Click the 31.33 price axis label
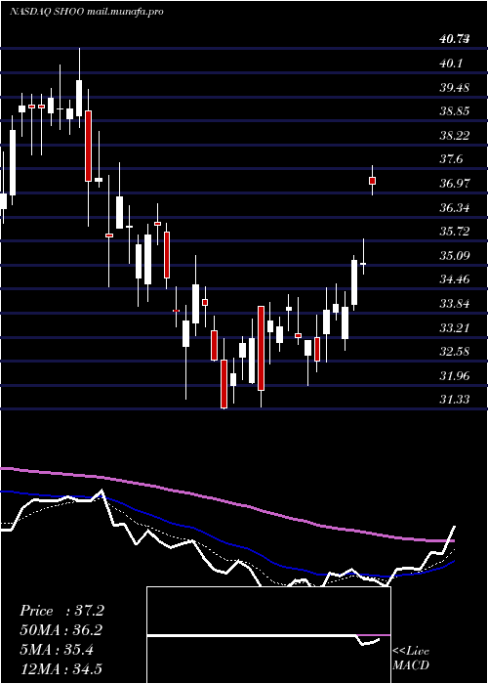The image size is (488, 684). (x=455, y=400)
